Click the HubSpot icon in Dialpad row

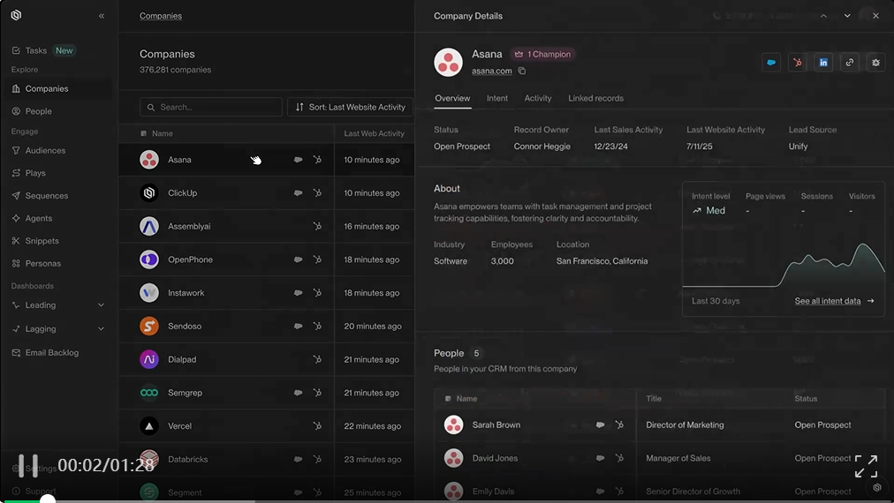[x=317, y=359]
